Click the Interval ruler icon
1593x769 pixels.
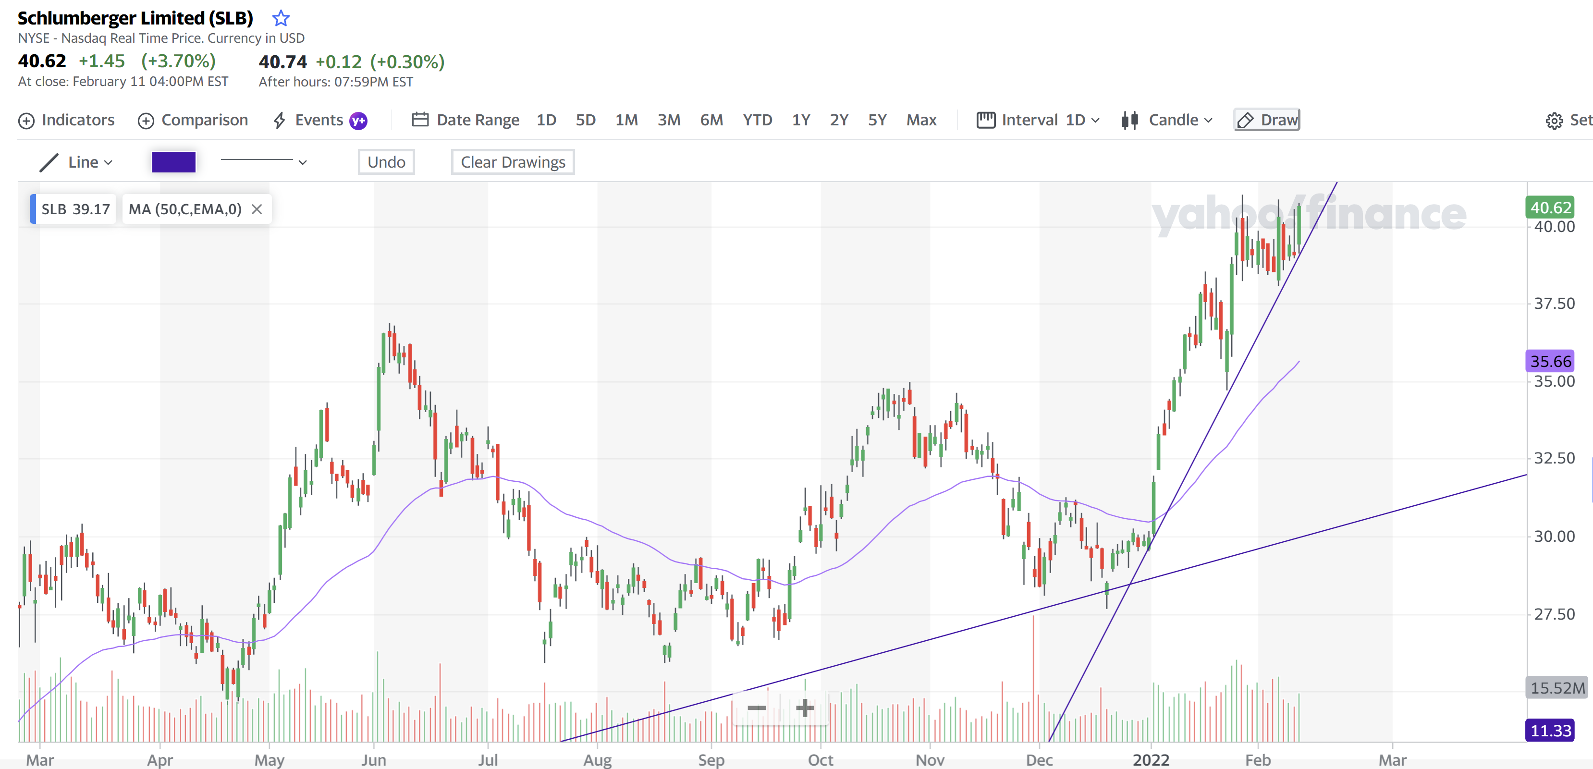coord(986,120)
